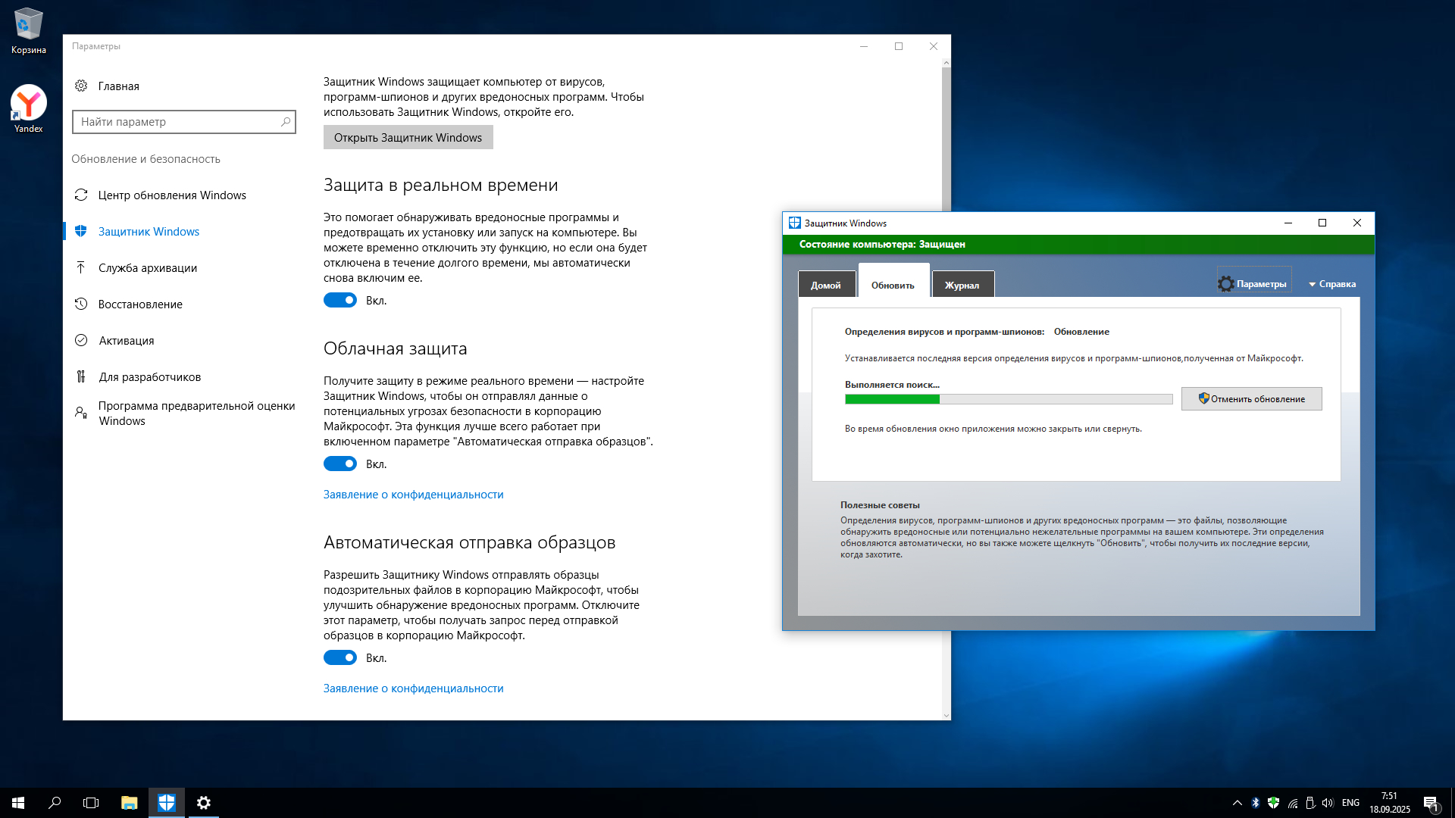Click the Parameters gear icon in Defender
The height and width of the screenshot is (818, 1455).
coord(1225,284)
